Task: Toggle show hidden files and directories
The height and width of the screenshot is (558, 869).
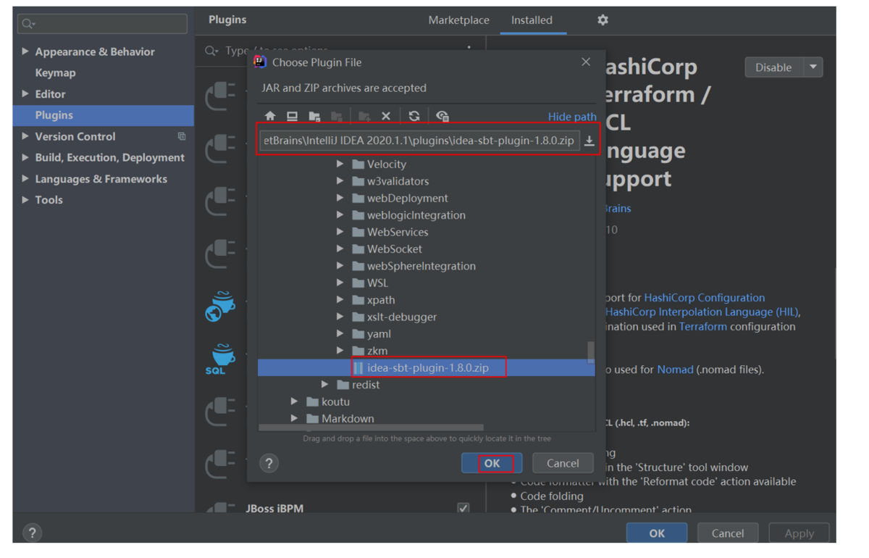Action: (442, 116)
